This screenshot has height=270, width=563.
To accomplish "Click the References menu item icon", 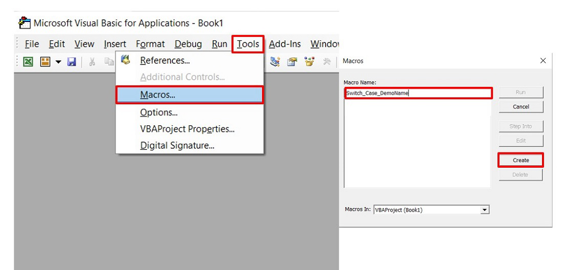I will coord(125,59).
